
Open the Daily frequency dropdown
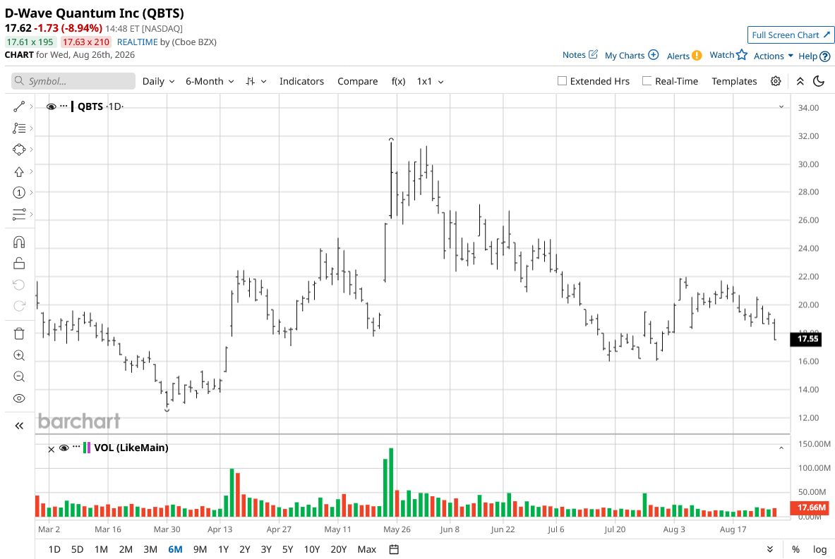(158, 81)
